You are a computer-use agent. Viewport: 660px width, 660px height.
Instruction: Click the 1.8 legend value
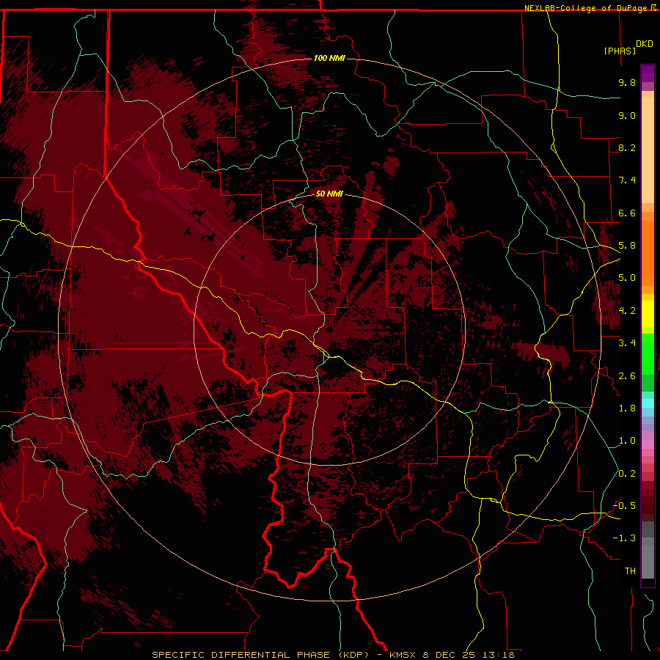click(627, 408)
